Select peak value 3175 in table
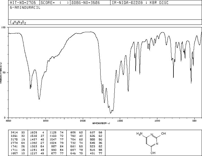This screenshot has height=156, width=202. coord(14,140)
